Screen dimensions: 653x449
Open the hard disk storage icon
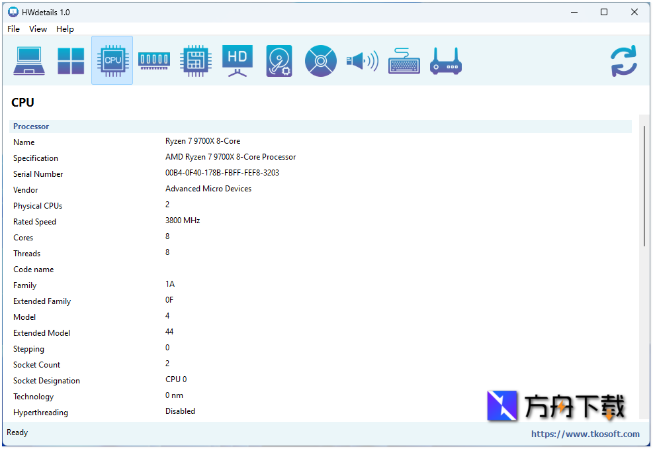(x=279, y=60)
